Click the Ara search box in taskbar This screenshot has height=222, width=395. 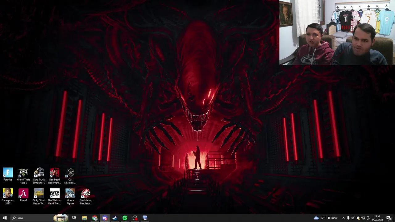pos(39,218)
